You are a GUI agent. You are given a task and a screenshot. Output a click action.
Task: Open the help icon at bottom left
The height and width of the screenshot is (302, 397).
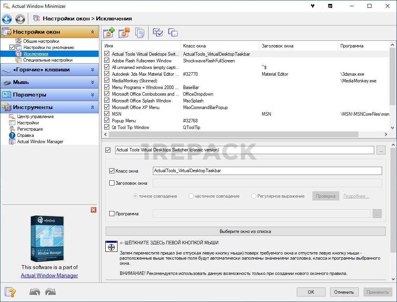click(x=10, y=292)
